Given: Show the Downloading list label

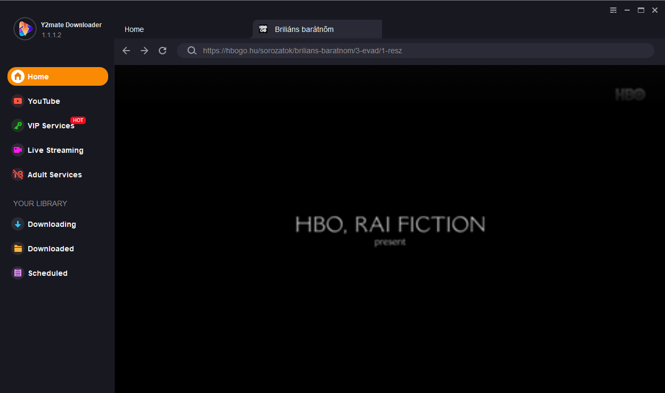Looking at the screenshot, I should [x=52, y=224].
